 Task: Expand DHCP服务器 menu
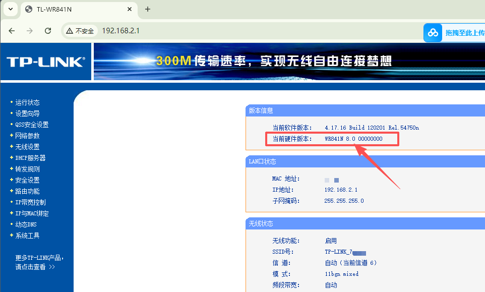30,158
